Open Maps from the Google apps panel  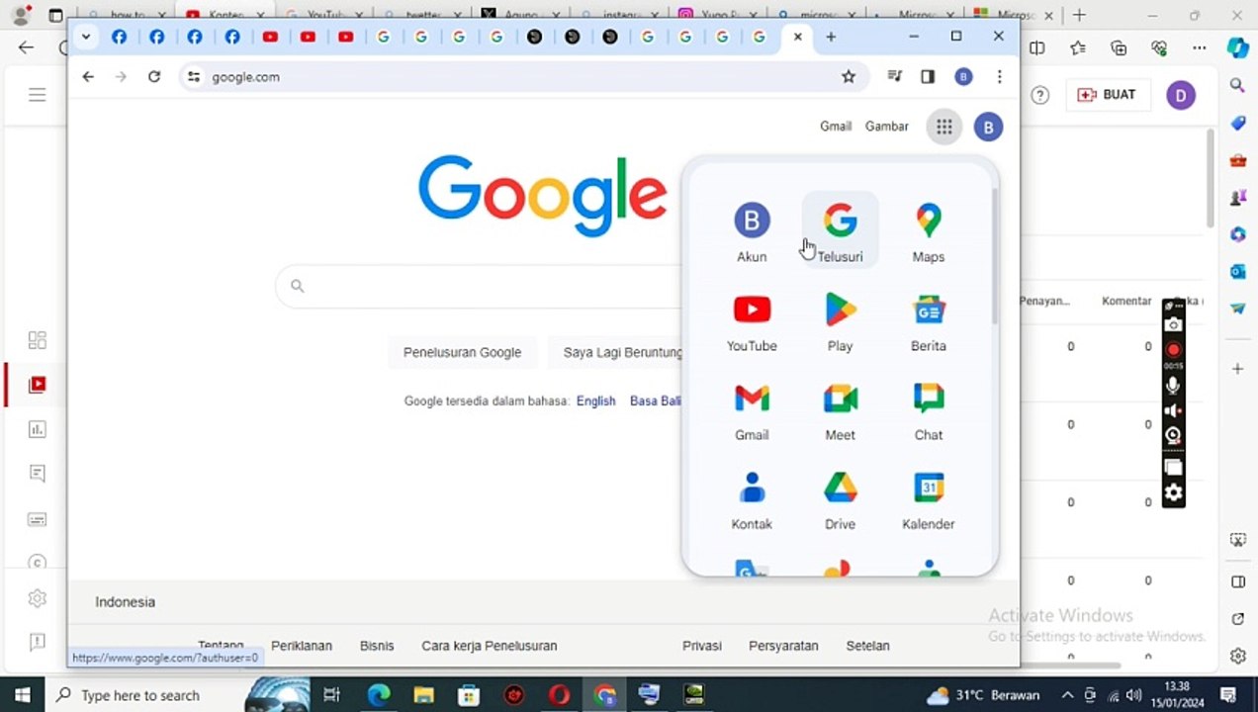coord(928,232)
